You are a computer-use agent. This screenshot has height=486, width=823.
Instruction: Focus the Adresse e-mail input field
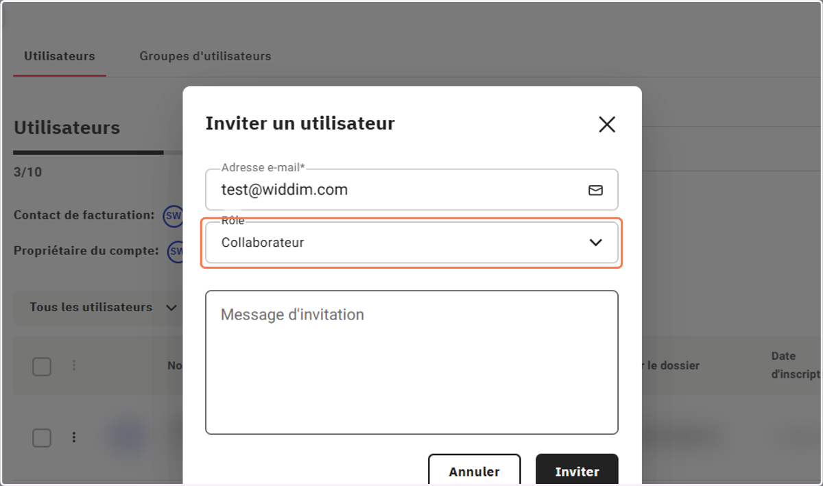[x=411, y=190]
